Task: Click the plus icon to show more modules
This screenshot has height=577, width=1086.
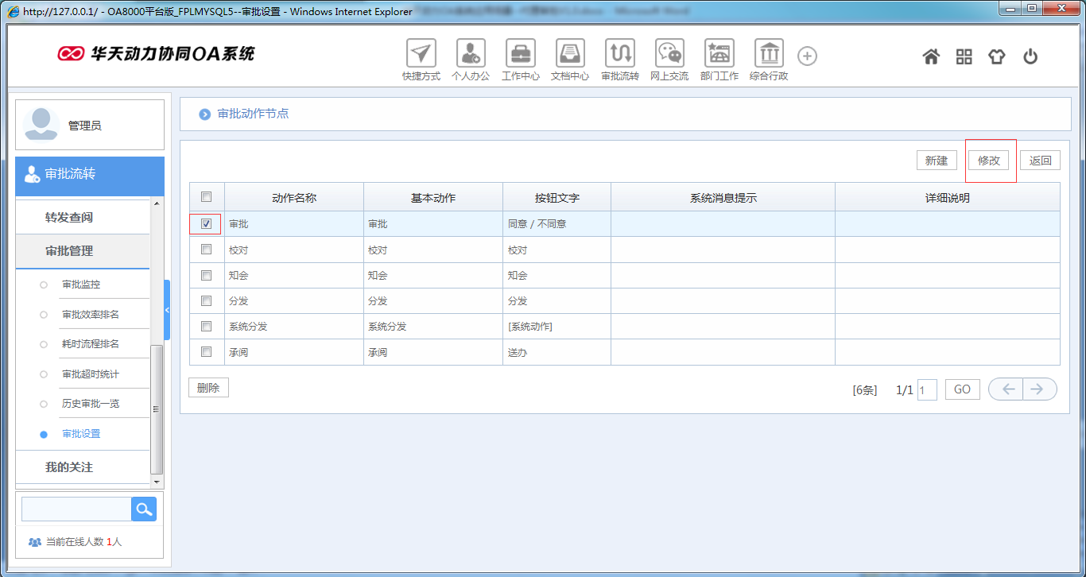Action: [x=807, y=56]
